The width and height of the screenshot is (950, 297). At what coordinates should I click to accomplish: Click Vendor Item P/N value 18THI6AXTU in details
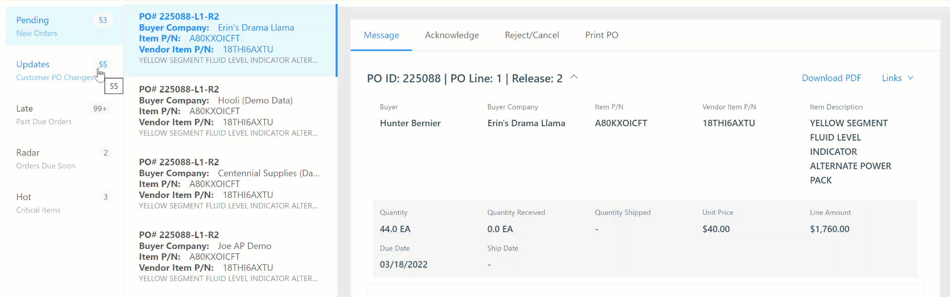tap(728, 123)
